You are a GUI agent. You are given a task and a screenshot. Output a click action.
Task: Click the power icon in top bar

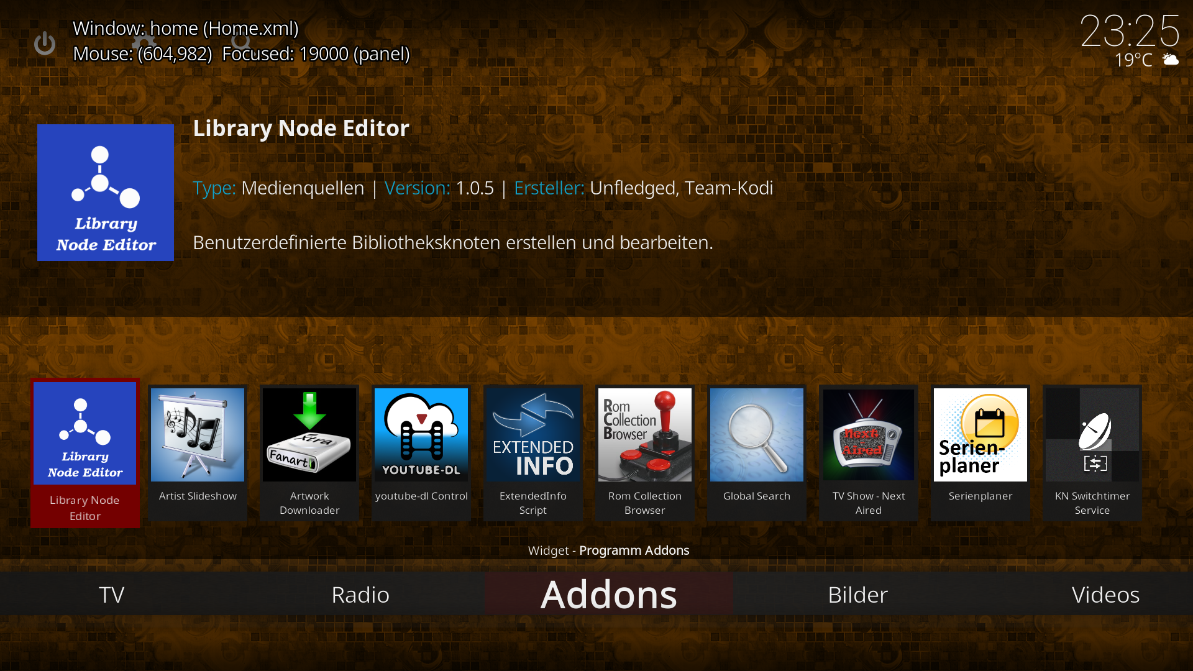point(45,43)
